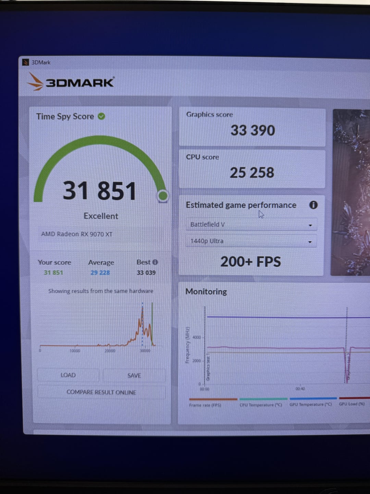Open the 1440p Ultra resolution dropdown
Image resolution: width=370 pixels, height=494 pixels.
click(x=251, y=241)
